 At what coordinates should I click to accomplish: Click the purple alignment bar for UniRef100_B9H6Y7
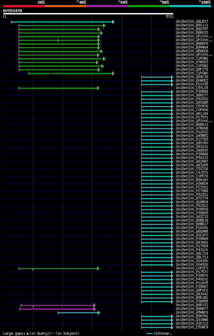click(58, 309)
